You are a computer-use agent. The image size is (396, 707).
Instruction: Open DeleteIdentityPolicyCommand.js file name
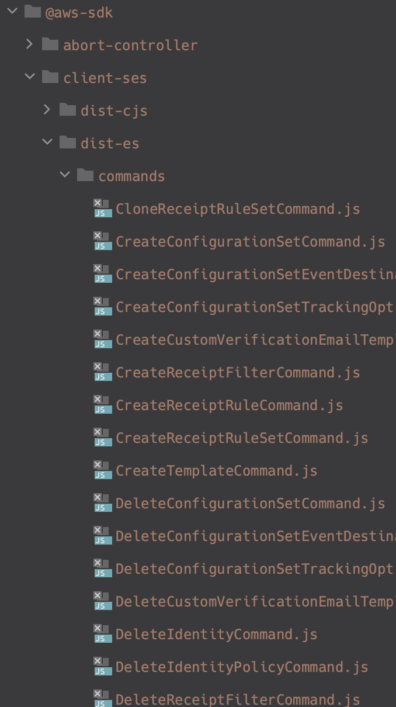click(242, 667)
